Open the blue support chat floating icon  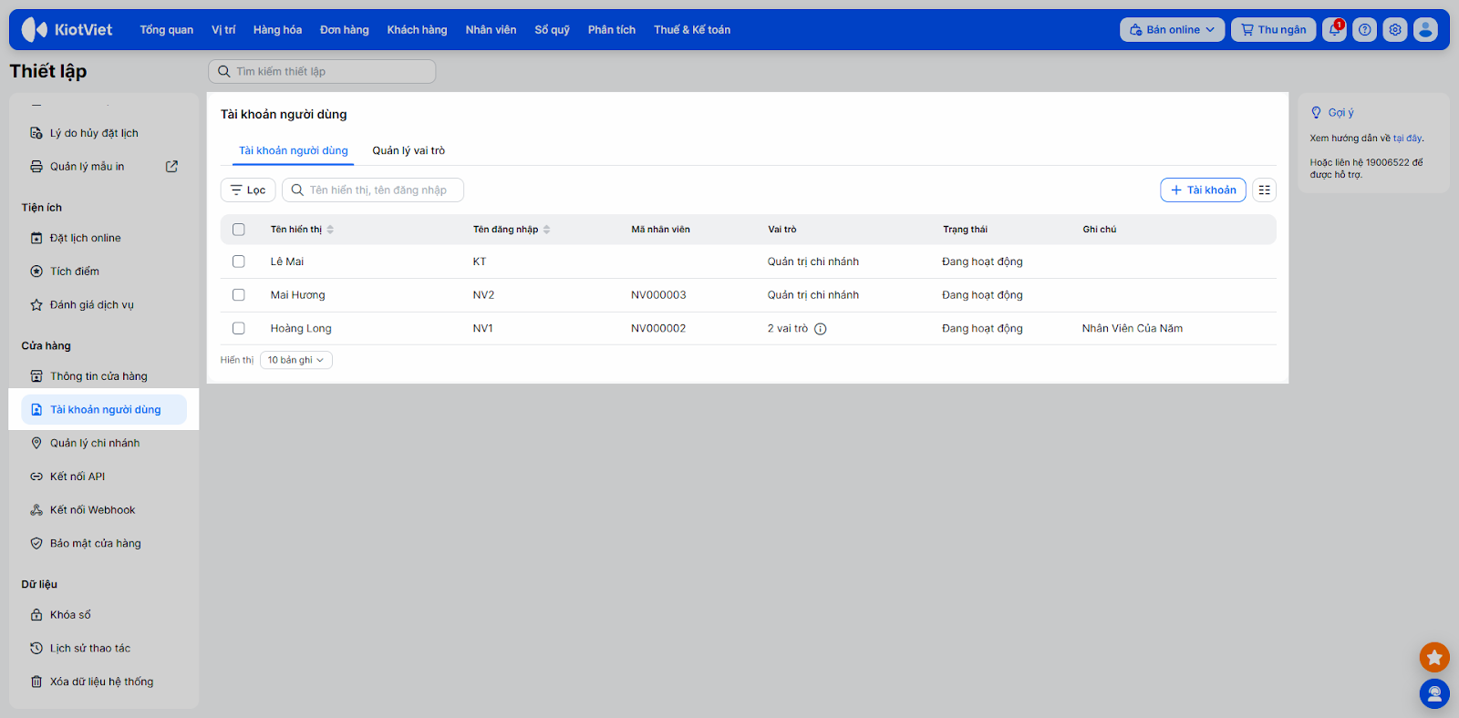pyautogui.click(x=1434, y=694)
